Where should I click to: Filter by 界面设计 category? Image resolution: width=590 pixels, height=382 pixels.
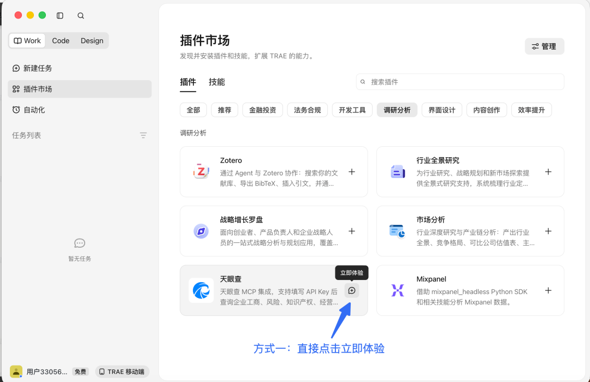442,110
